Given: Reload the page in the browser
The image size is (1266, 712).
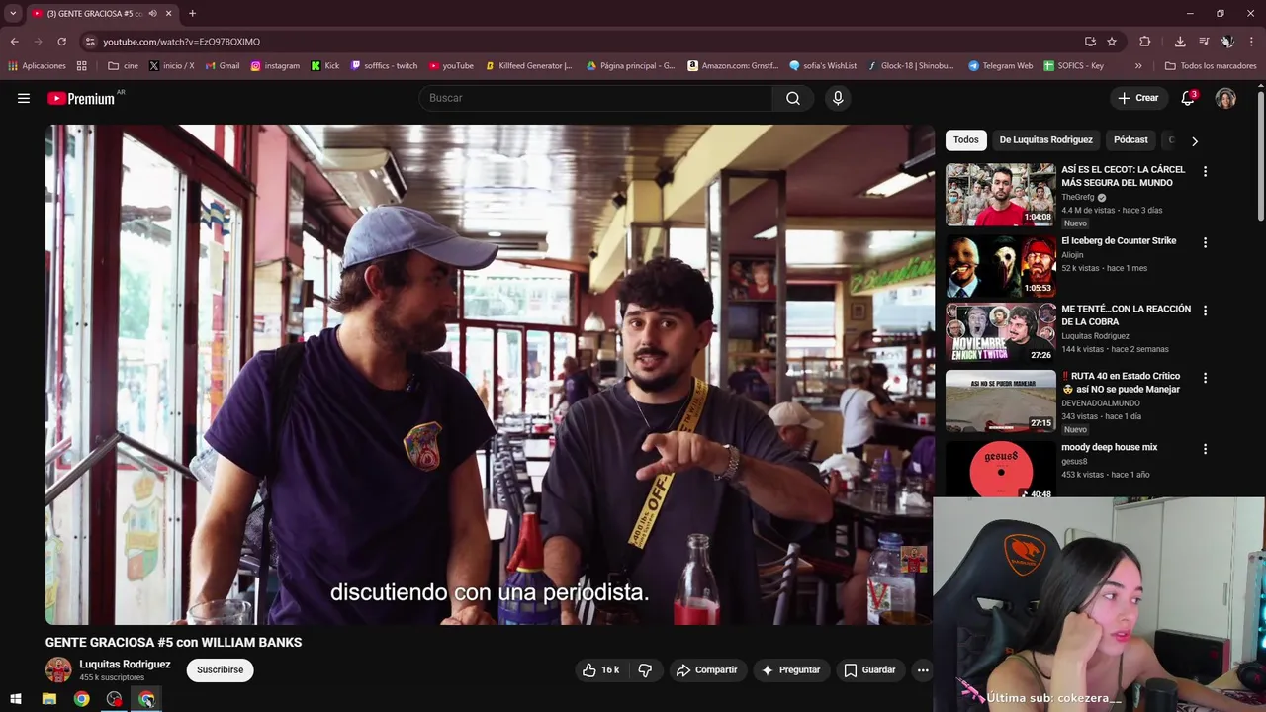Looking at the screenshot, I should tap(61, 42).
